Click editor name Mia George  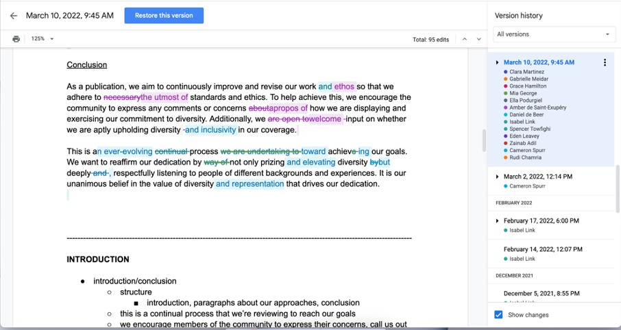click(523, 93)
